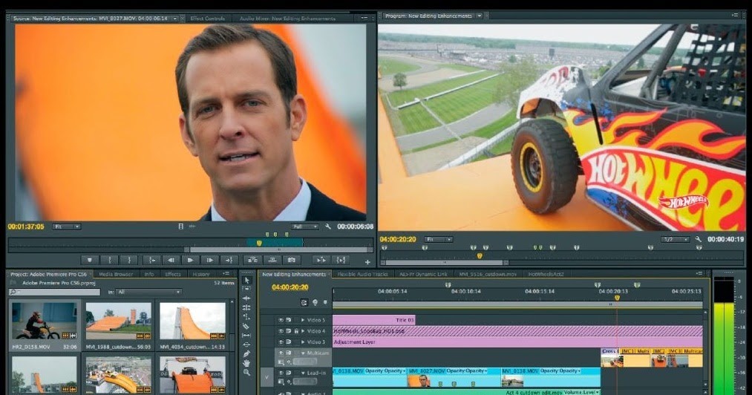Click the Insert edit button

[252, 260]
